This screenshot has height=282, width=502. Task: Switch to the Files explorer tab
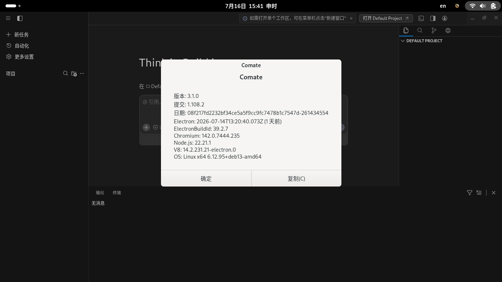[x=406, y=30]
